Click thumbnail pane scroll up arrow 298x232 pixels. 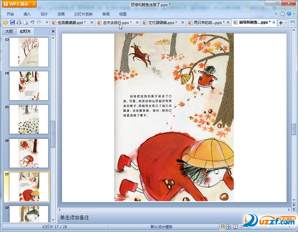click(x=53, y=38)
